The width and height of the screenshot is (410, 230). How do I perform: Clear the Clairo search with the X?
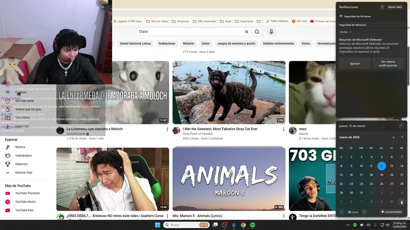point(247,32)
